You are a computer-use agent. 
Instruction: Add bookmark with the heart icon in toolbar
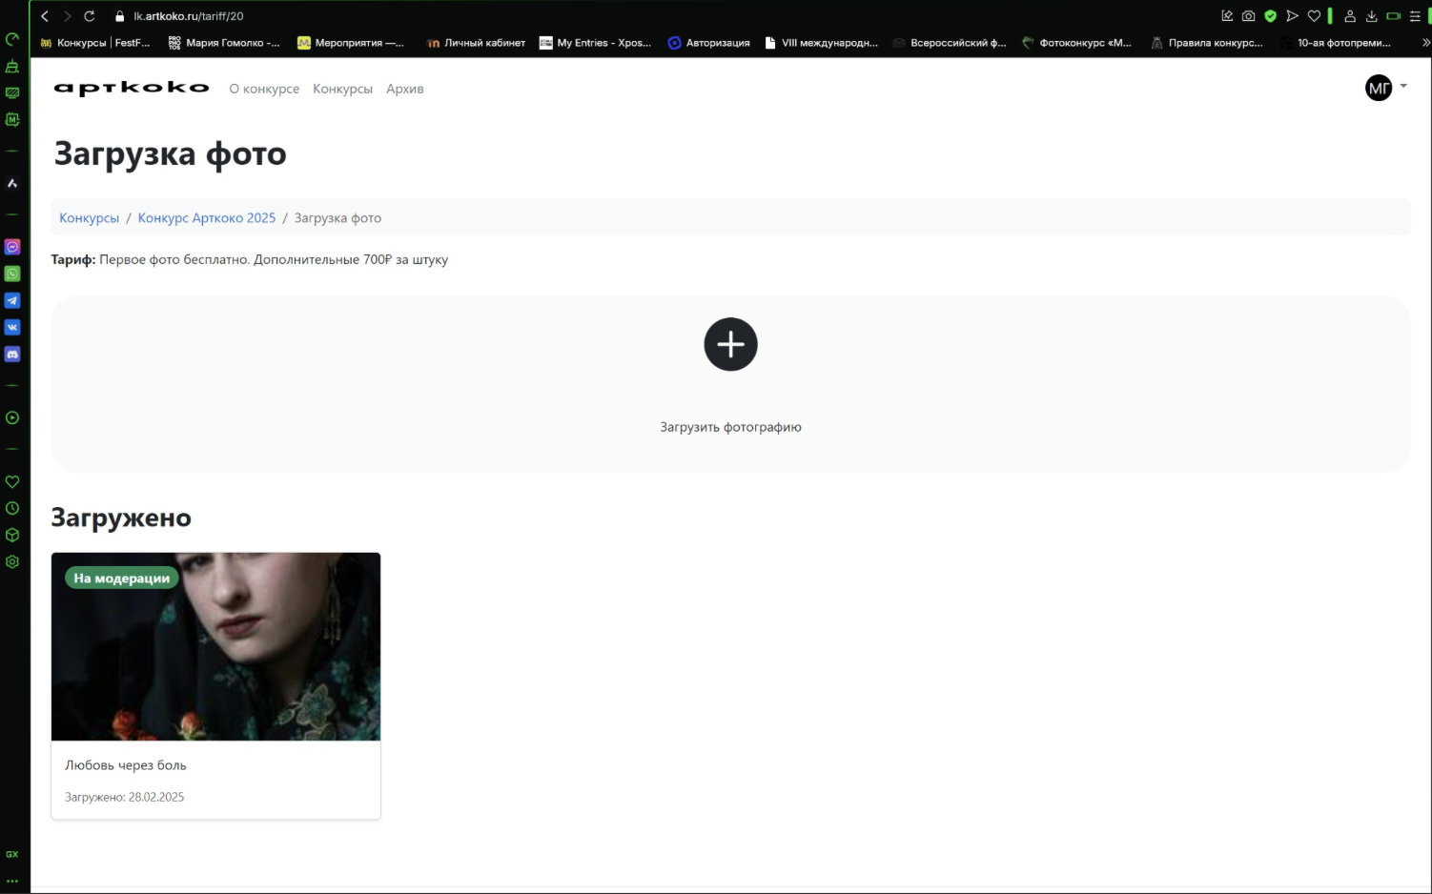click(1314, 16)
